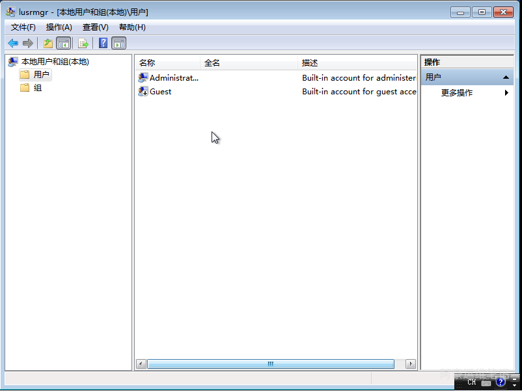Expand the 更多操作 submenu arrow
The height and width of the screenshot is (391, 522).
507,92
